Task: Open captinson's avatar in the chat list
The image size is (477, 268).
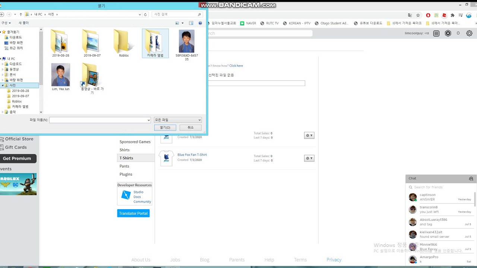Action: click(x=413, y=197)
